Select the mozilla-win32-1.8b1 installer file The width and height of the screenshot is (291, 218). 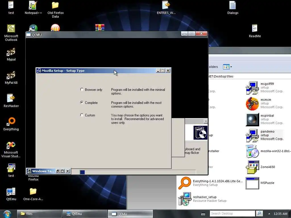point(268,151)
